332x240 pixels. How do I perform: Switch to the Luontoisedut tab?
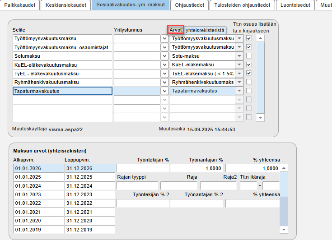295,5
